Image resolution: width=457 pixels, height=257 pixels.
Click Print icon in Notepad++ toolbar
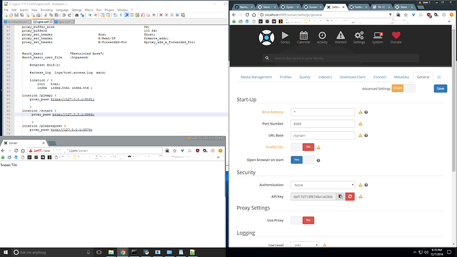(x=38, y=15)
